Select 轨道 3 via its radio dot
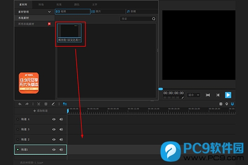Viewport: 248px width, 165px height. (18, 129)
